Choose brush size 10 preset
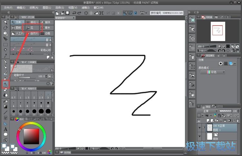The height and width of the screenshot is (156, 242). pos(48,104)
